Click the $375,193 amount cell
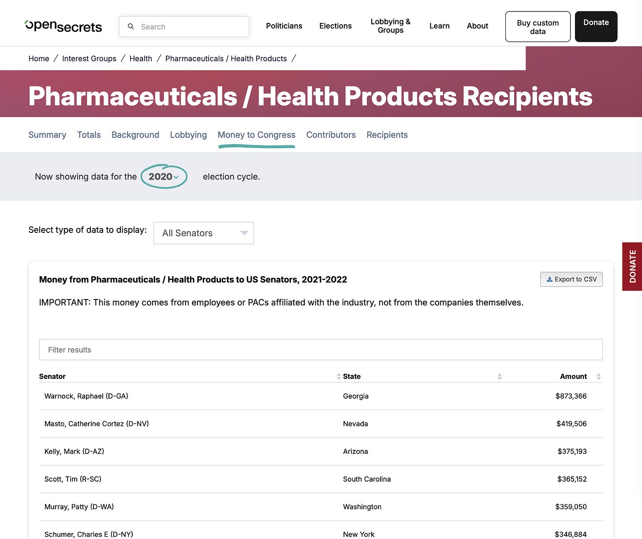Screen dimensions: 642x539 572,451
